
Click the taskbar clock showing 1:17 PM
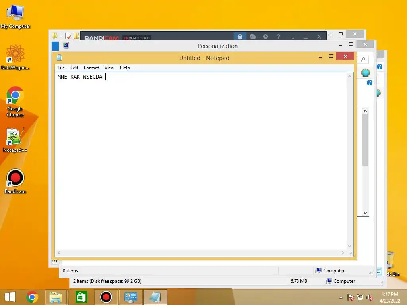pyautogui.click(x=390, y=297)
